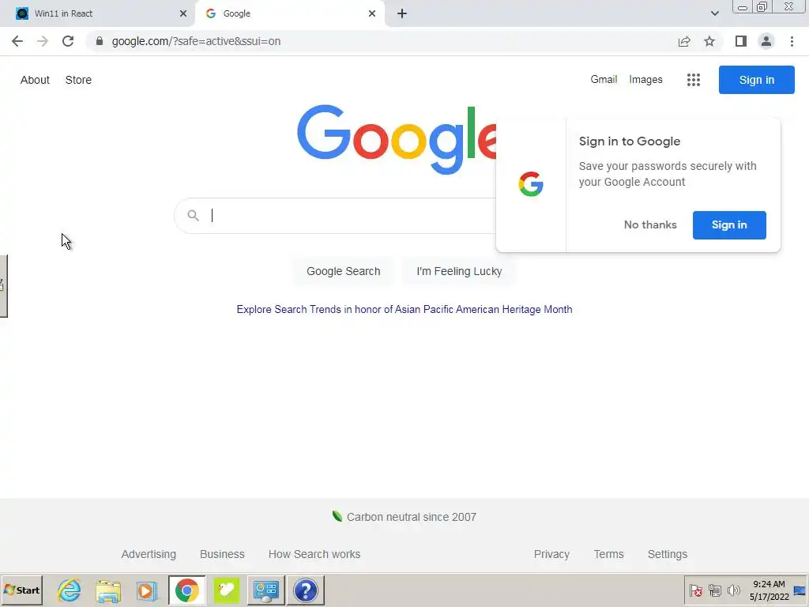This screenshot has width=809, height=607.
Task: Open the control panel taskbar icon
Action: tap(266, 590)
